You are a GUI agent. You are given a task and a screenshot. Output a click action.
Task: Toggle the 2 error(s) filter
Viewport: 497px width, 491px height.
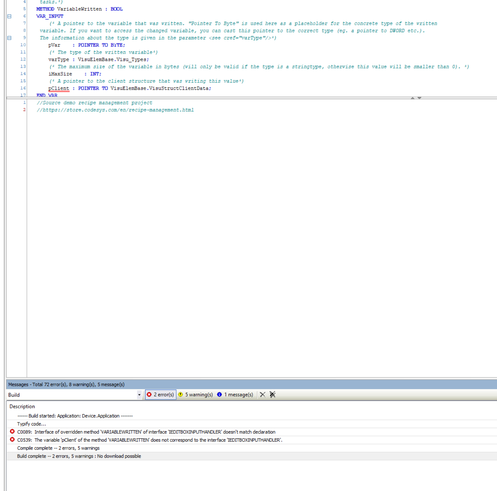click(161, 395)
